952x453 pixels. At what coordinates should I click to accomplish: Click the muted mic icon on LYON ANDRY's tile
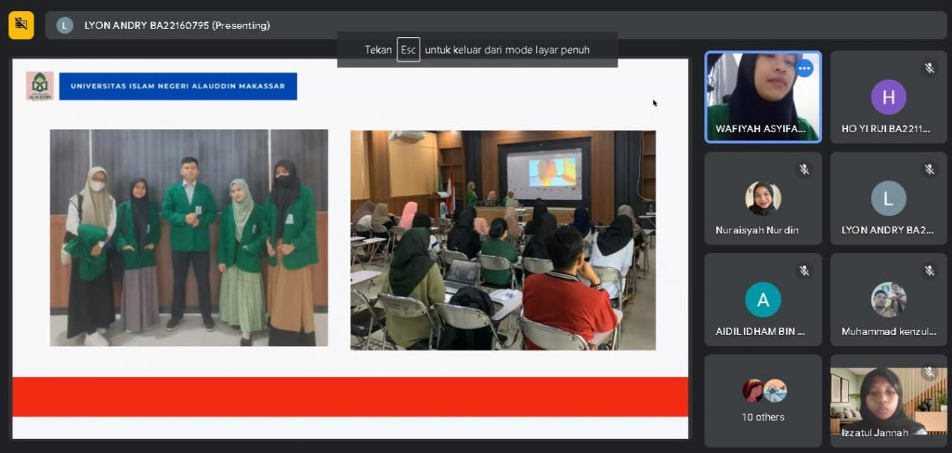point(929,169)
